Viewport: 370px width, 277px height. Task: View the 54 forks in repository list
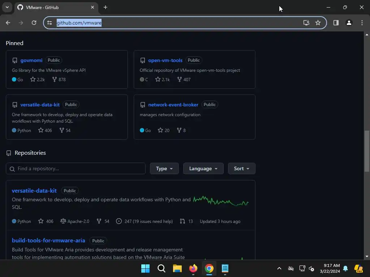tap(103, 221)
